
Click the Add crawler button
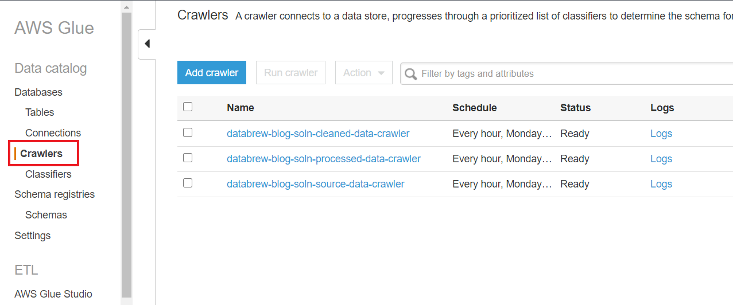click(x=211, y=73)
